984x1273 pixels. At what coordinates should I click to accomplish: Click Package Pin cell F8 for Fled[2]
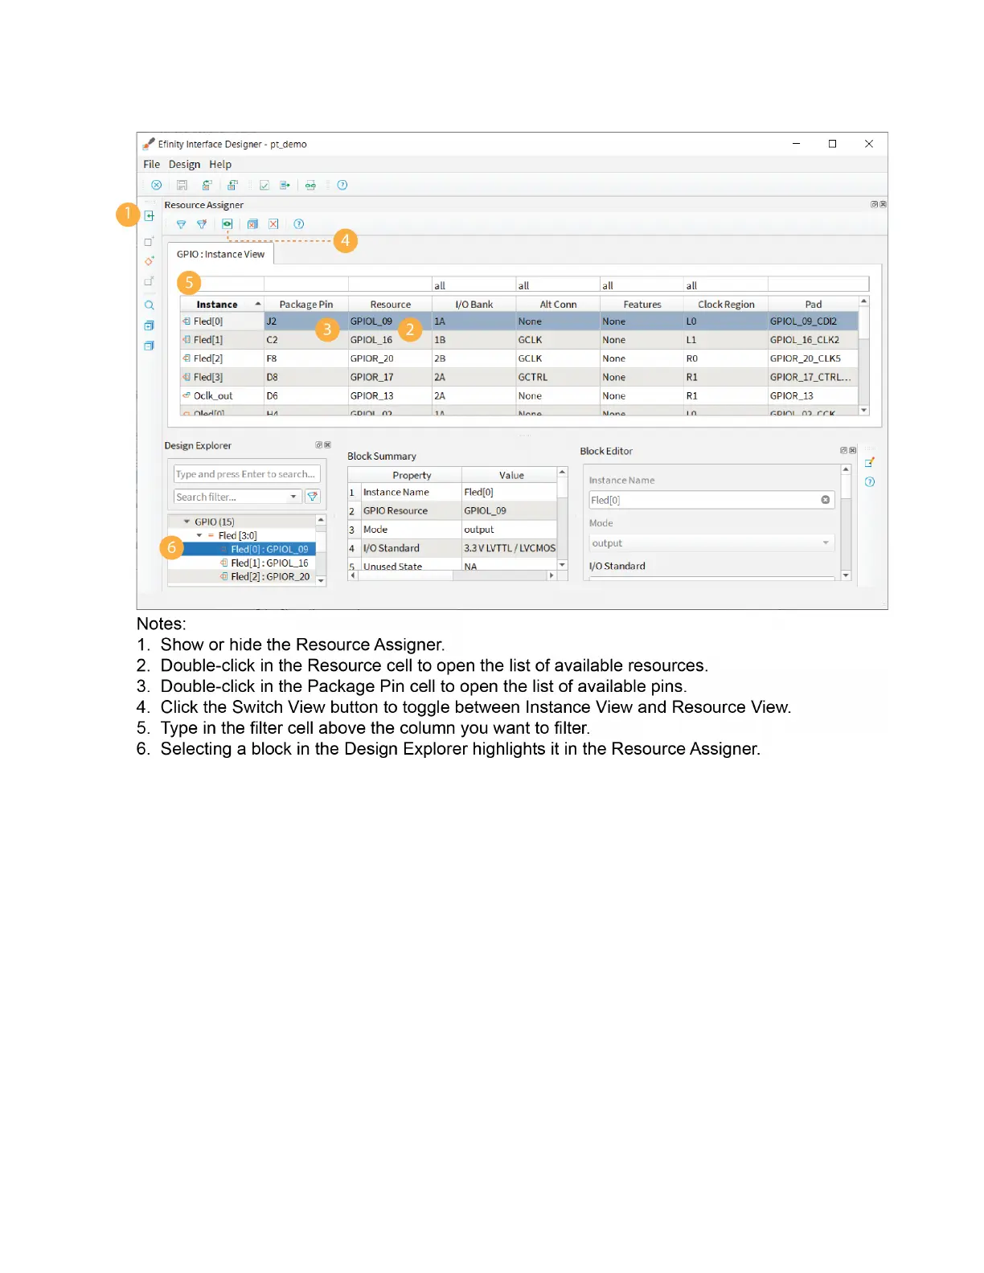(306, 358)
